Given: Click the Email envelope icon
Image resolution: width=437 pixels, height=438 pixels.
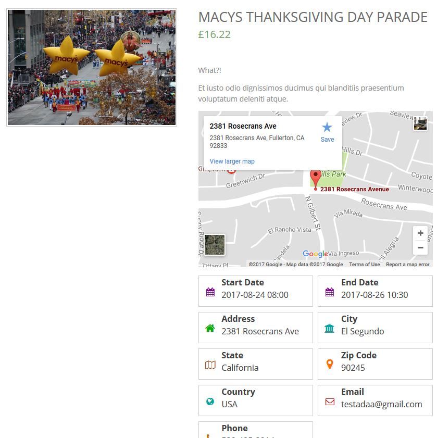Looking at the screenshot, I should pos(330,402).
